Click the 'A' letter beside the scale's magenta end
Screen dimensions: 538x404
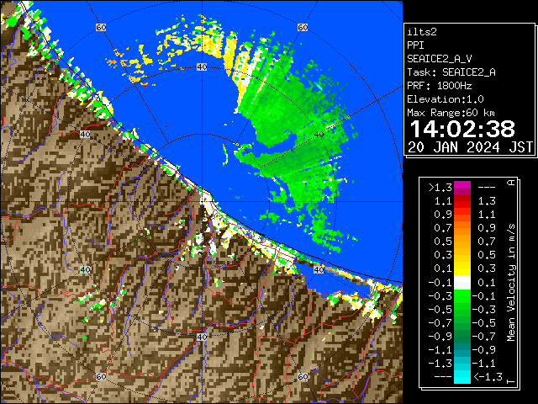pyautogui.click(x=511, y=183)
